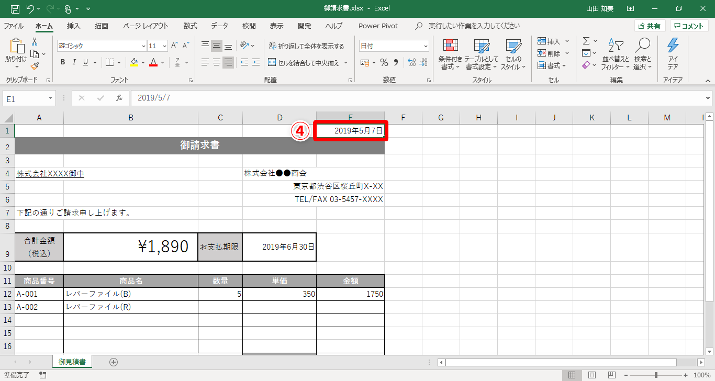The image size is (715, 381).
Task: Open 検索と選択 find and select
Action: point(642,54)
